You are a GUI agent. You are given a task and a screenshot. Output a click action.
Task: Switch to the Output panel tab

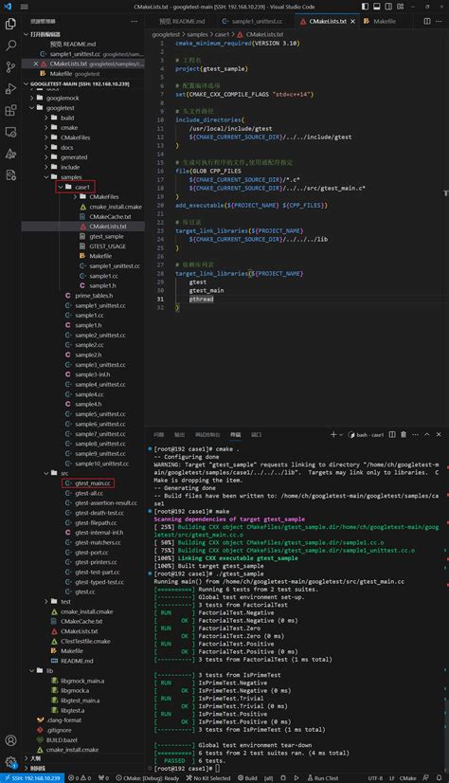180,434
